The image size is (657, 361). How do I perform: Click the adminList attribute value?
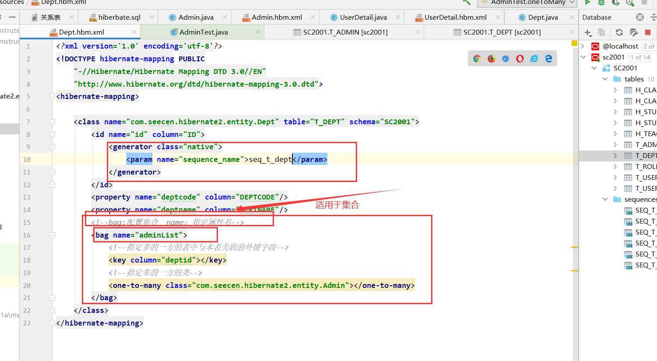coord(158,235)
